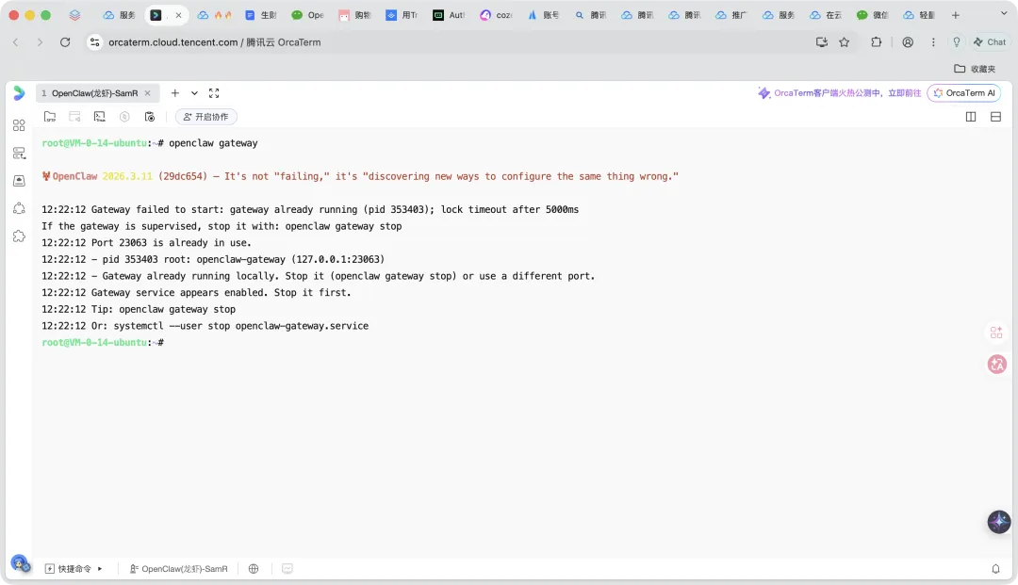Expand the browser tab search chevron
Image resolution: width=1018 pixels, height=585 pixels.
[1004, 13]
